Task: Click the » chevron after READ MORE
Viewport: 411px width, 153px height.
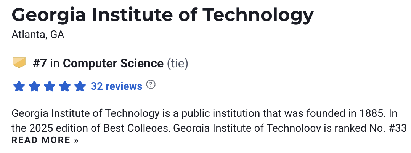Action: point(76,140)
